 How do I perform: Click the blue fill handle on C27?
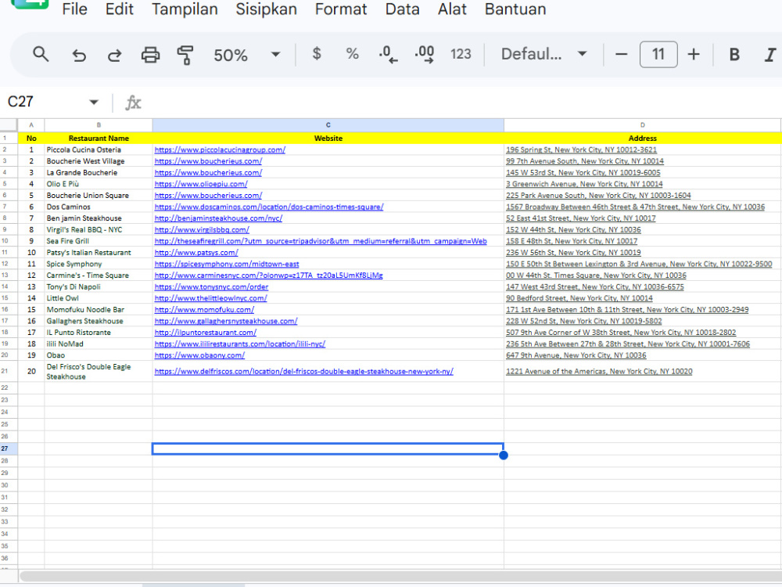[x=503, y=455]
